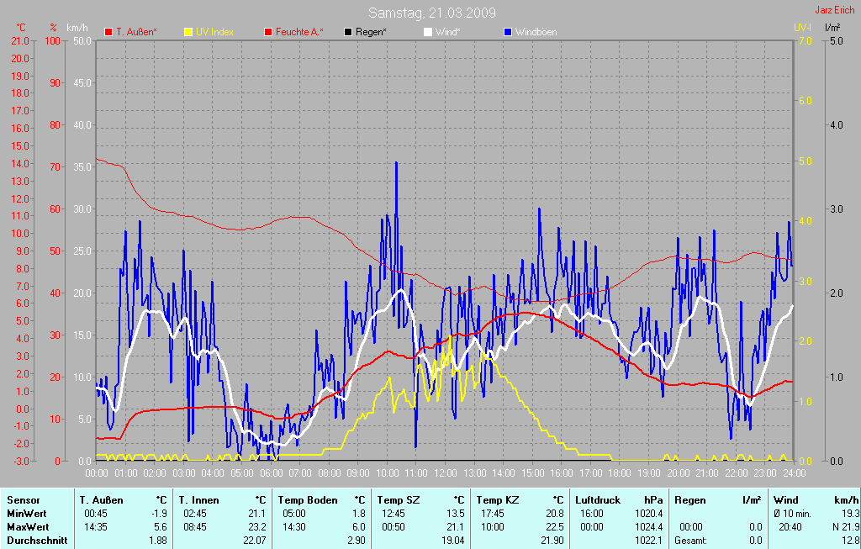
Task: Select the UV Index legend label
Action: tap(214, 32)
